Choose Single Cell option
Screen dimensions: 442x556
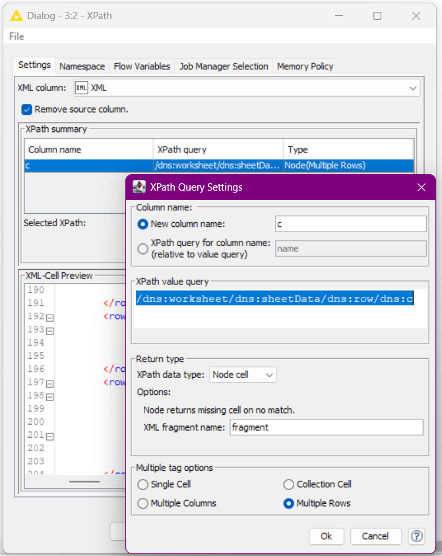[142, 484]
